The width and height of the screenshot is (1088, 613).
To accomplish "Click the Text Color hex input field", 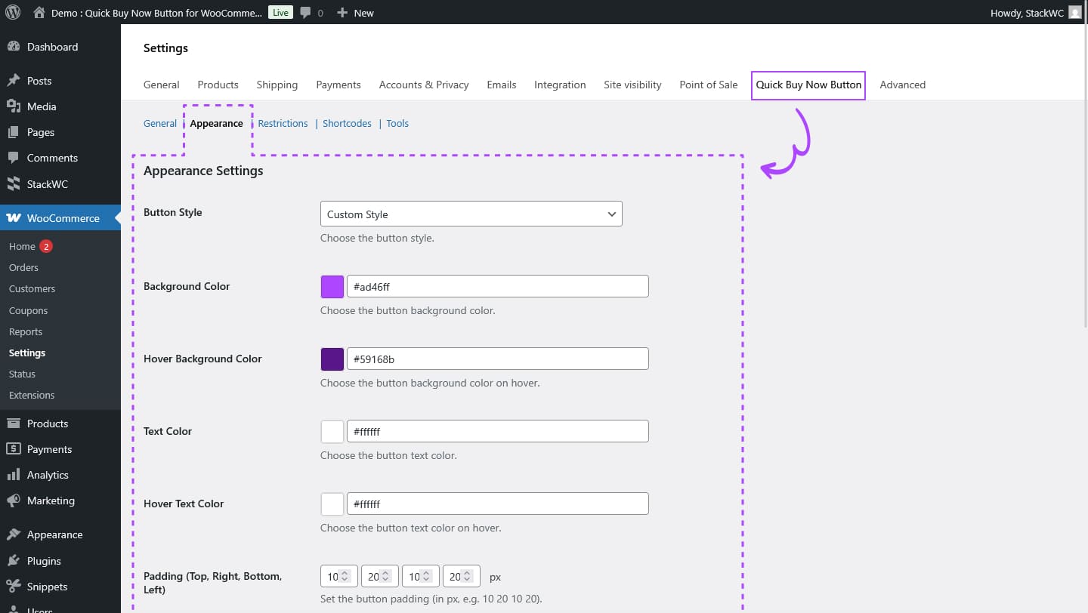I will [x=497, y=432].
